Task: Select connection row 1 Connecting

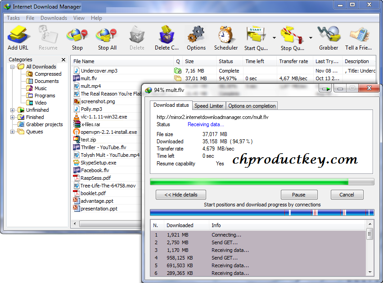Action: [x=258, y=235]
